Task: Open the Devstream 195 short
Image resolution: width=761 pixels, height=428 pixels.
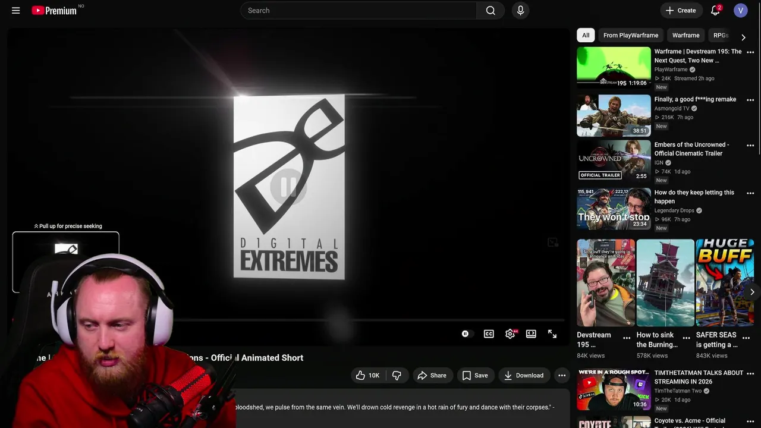Action: [606, 283]
